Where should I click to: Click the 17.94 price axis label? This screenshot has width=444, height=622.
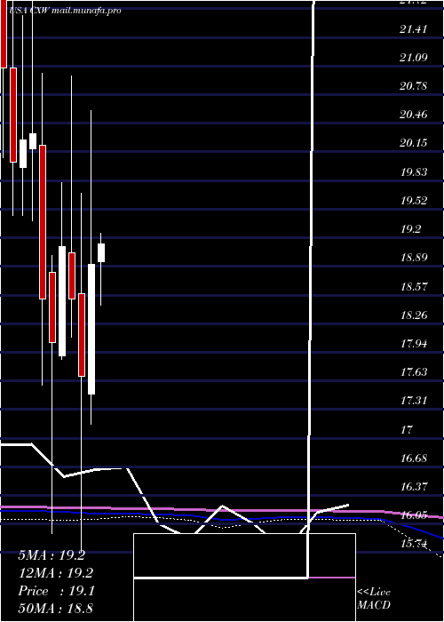click(414, 344)
